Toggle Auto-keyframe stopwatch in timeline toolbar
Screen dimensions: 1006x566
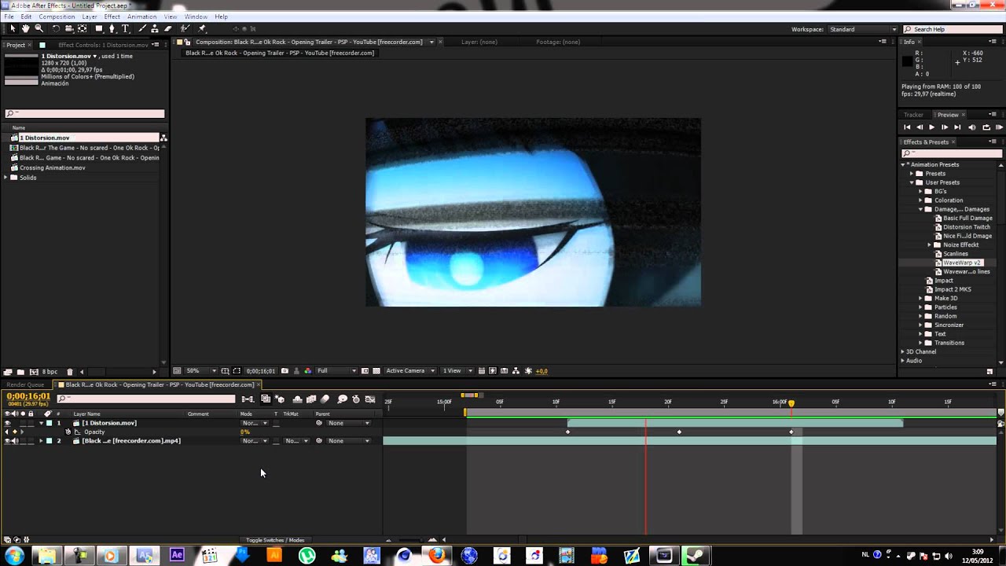click(x=356, y=399)
